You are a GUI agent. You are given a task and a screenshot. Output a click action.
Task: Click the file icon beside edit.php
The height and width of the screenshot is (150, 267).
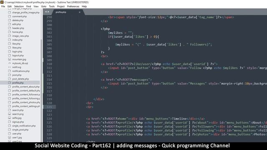click(10, 24)
